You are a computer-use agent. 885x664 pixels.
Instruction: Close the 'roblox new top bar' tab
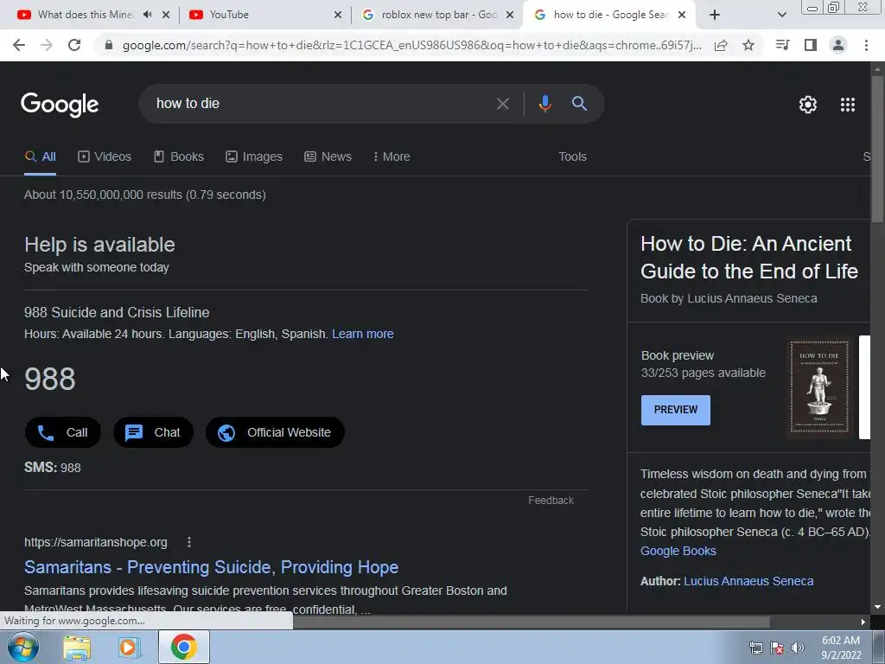tap(510, 15)
